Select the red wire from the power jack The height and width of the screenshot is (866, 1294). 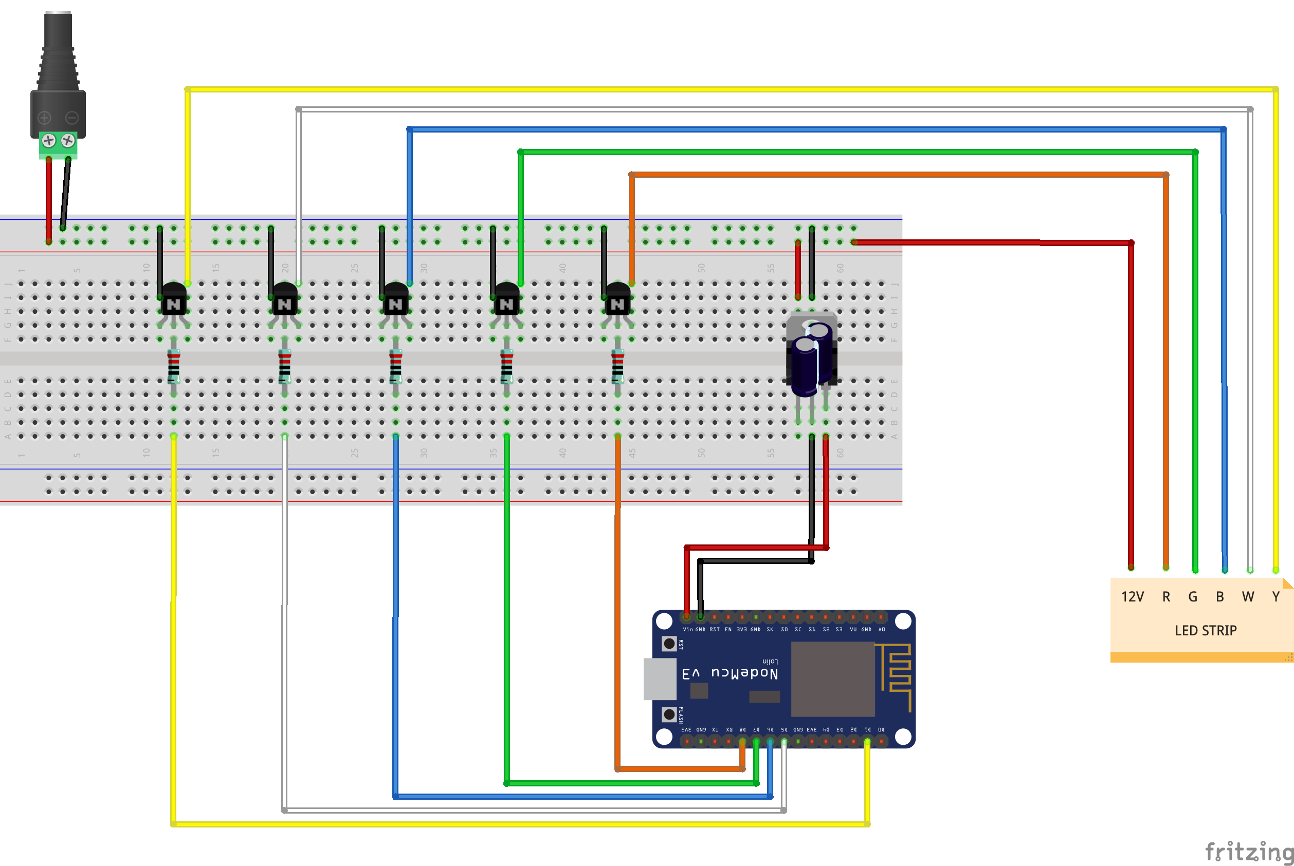coord(49,200)
